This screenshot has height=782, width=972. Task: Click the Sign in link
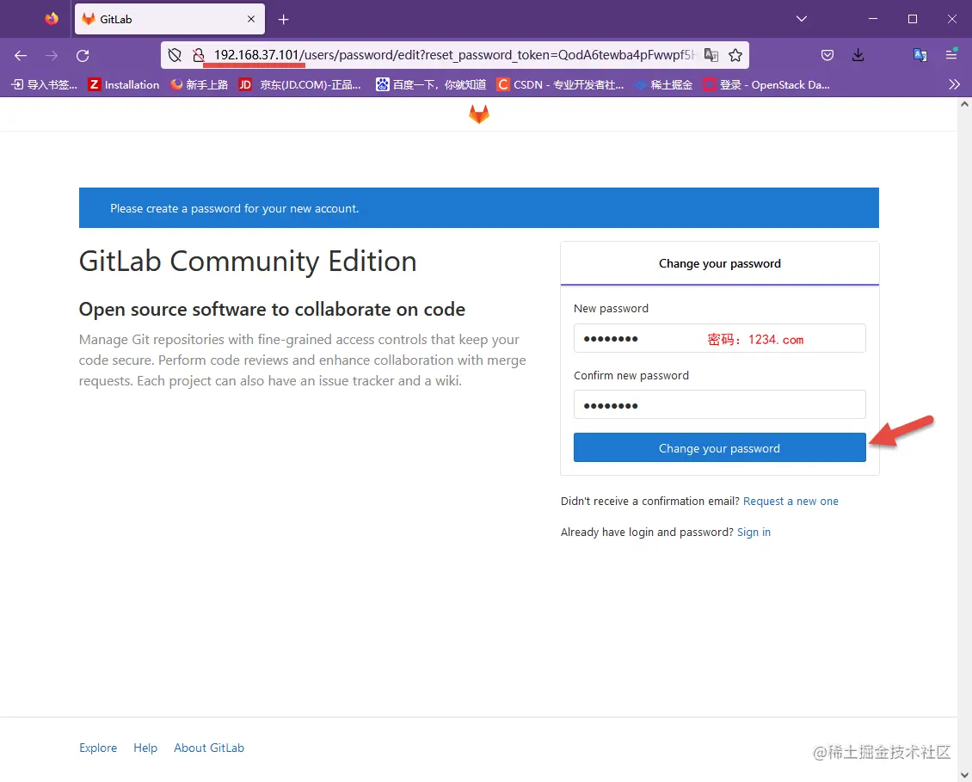click(754, 532)
